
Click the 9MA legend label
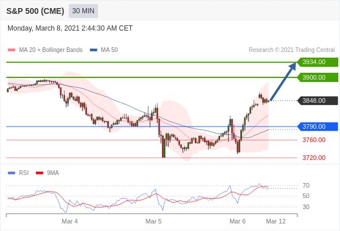tap(52, 173)
